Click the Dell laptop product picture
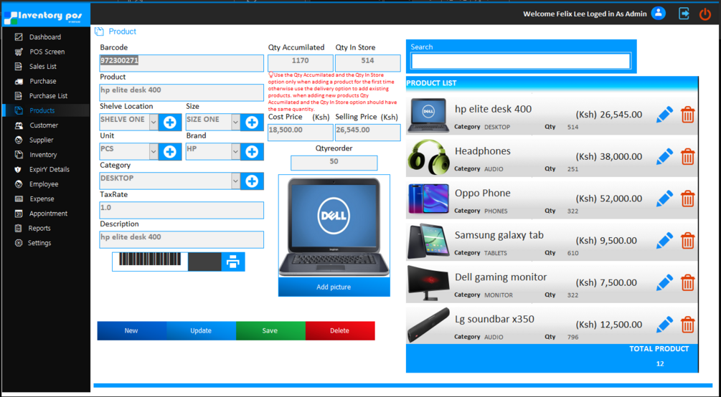Screen dimensions: 721x397 pos(334,226)
